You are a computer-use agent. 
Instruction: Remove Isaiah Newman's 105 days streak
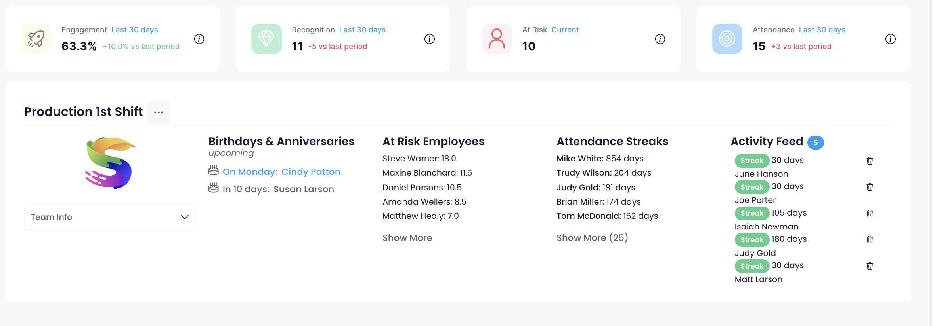pyautogui.click(x=870, y=214)
